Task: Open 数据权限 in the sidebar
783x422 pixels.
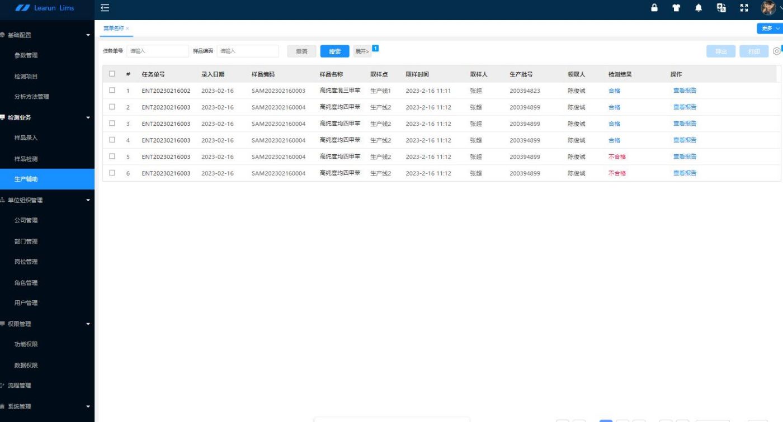Action: coord(26,365)
